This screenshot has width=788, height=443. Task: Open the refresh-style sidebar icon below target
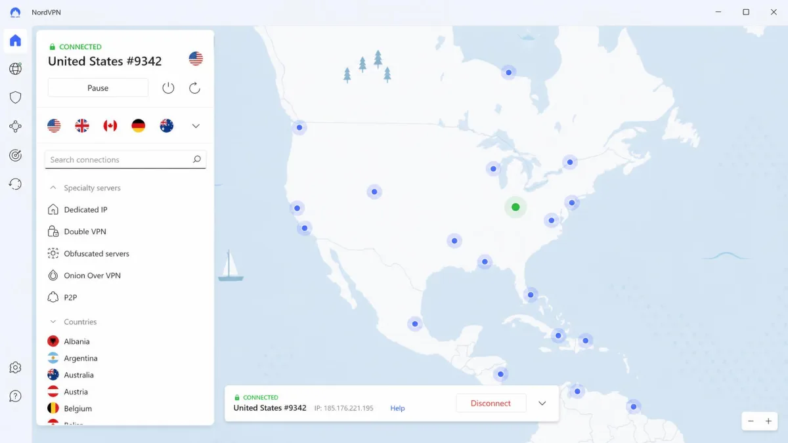pos(15,184)
